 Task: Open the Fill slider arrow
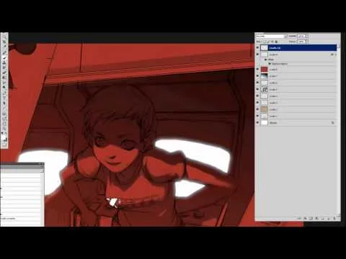pyautogui.click(x=307, y=42)
